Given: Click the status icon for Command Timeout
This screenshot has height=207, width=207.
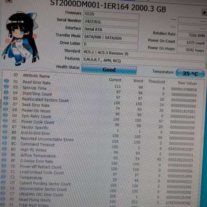Looking at the screenshot, I should click(x=5, y=143).
